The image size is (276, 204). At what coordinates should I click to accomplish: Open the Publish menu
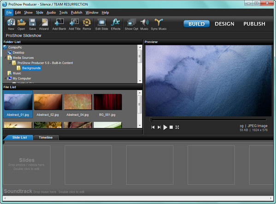click(76, 12)
